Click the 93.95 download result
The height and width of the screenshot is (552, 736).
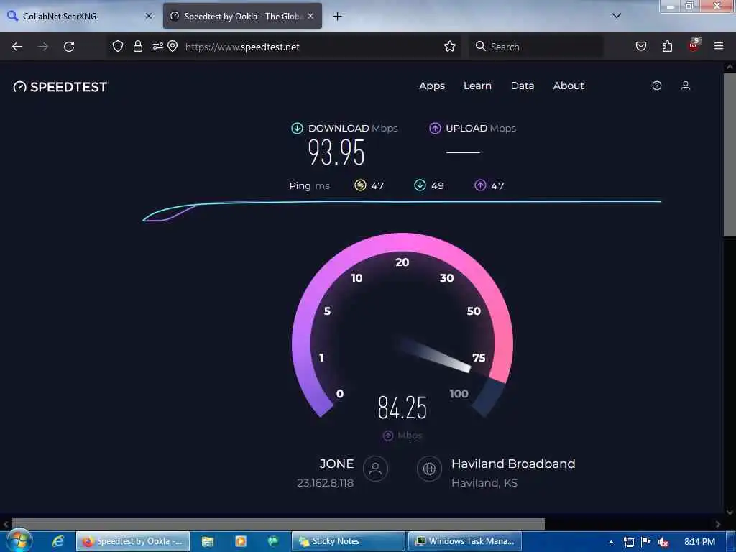pyautogui.click(x=336, y=152)
